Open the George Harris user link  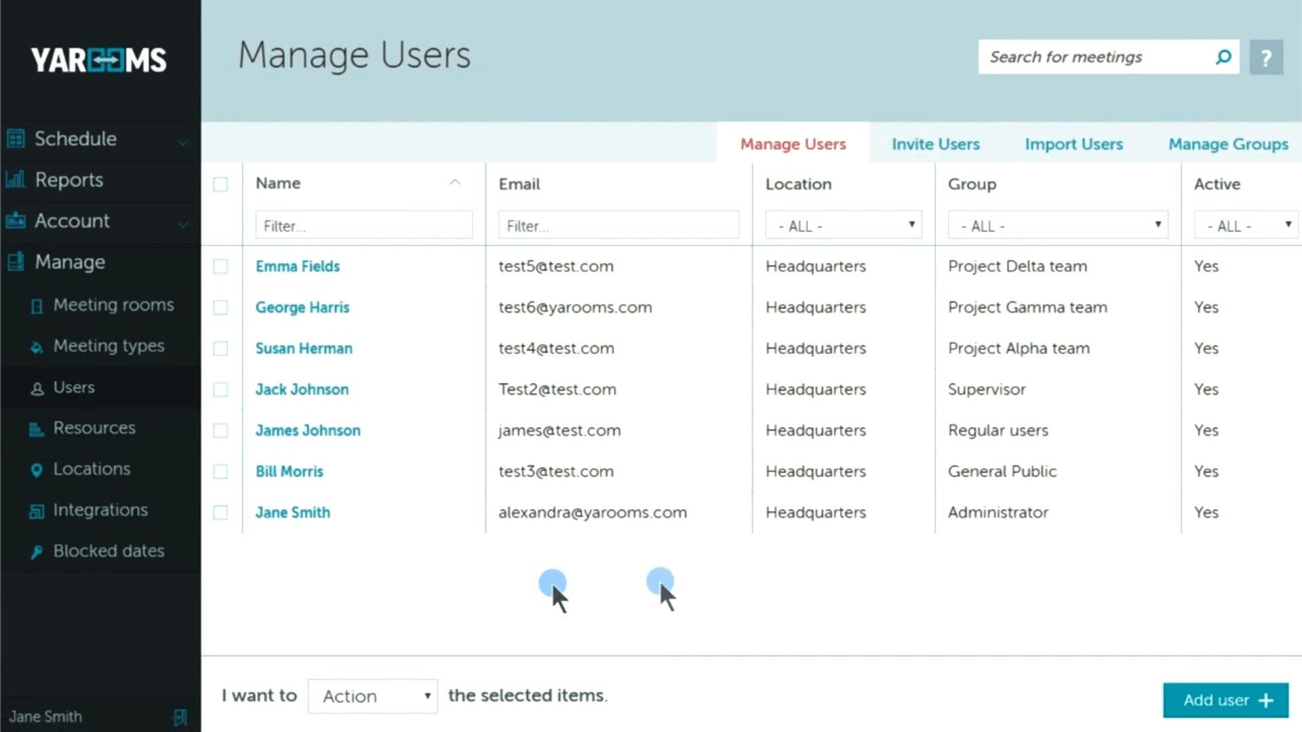coord(302,308)
